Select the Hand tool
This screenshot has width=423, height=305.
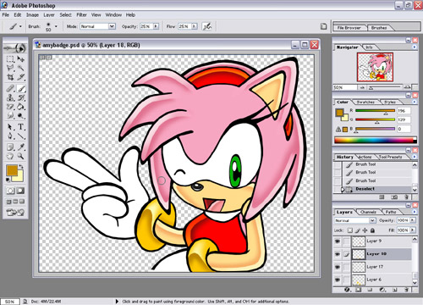coord(10,156)
